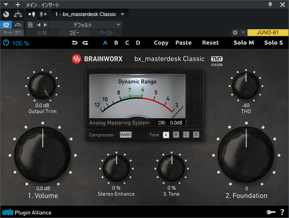The image size is (289, 218).
Task: Pin the plugin window
Action: (270, 5)
